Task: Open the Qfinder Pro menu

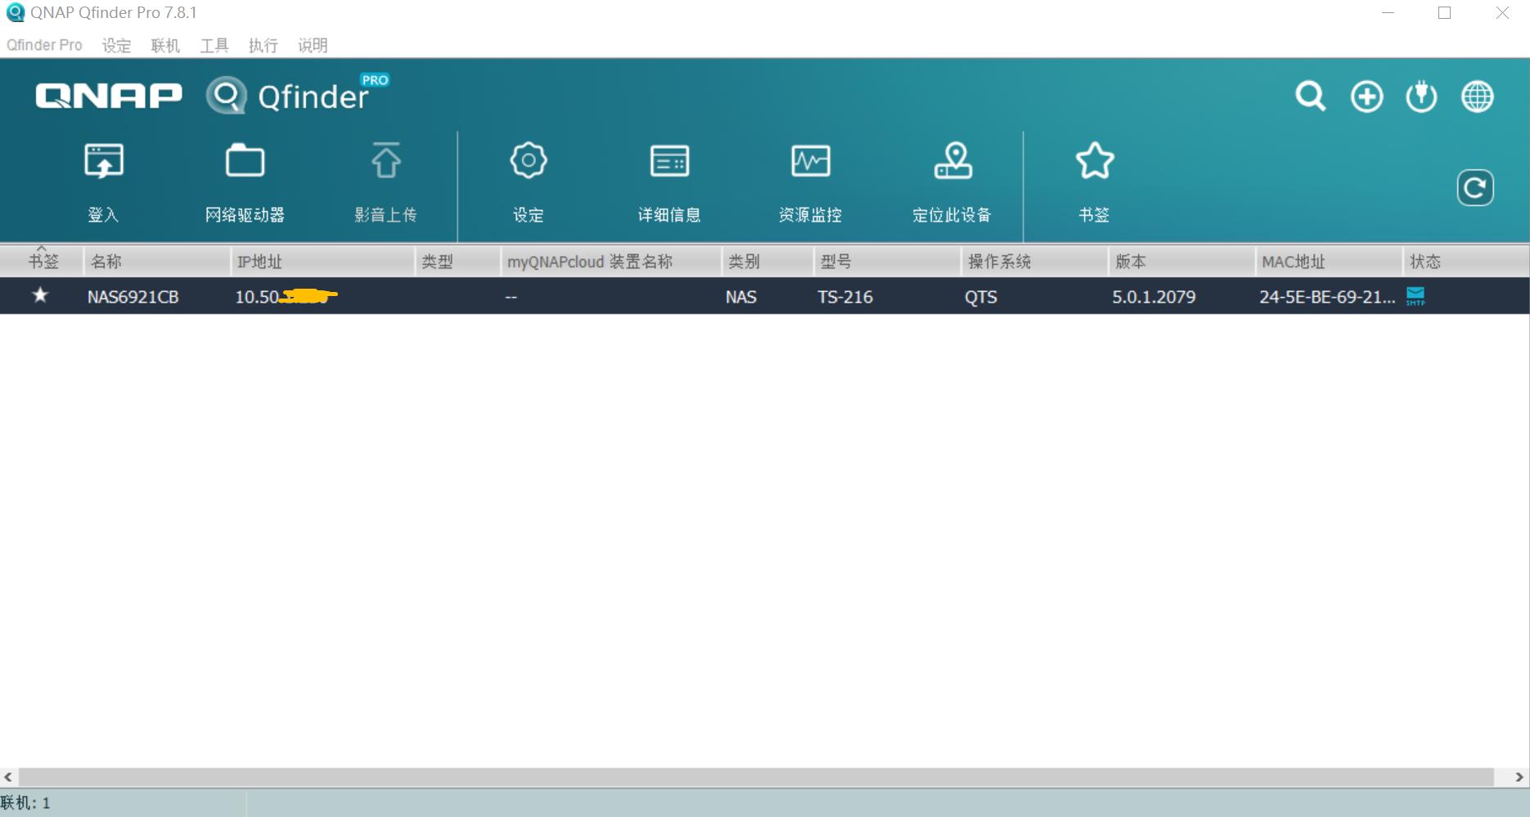Action: (x=44, y=45)
